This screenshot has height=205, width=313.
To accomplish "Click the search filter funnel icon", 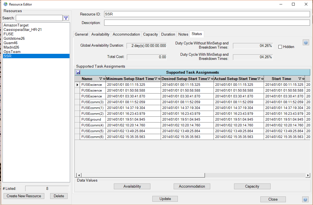I will pos(66,18).
